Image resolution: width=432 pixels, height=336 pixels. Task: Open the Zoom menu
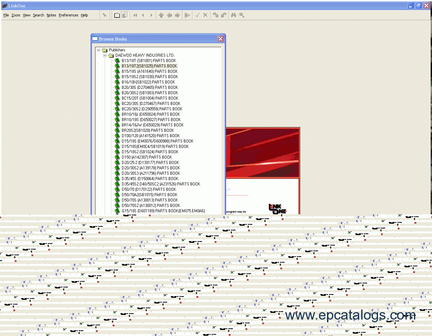click(x=16, y=15)
